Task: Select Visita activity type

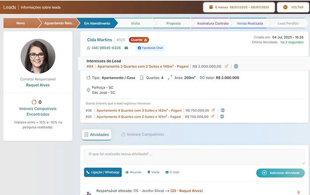Action: 153,172
